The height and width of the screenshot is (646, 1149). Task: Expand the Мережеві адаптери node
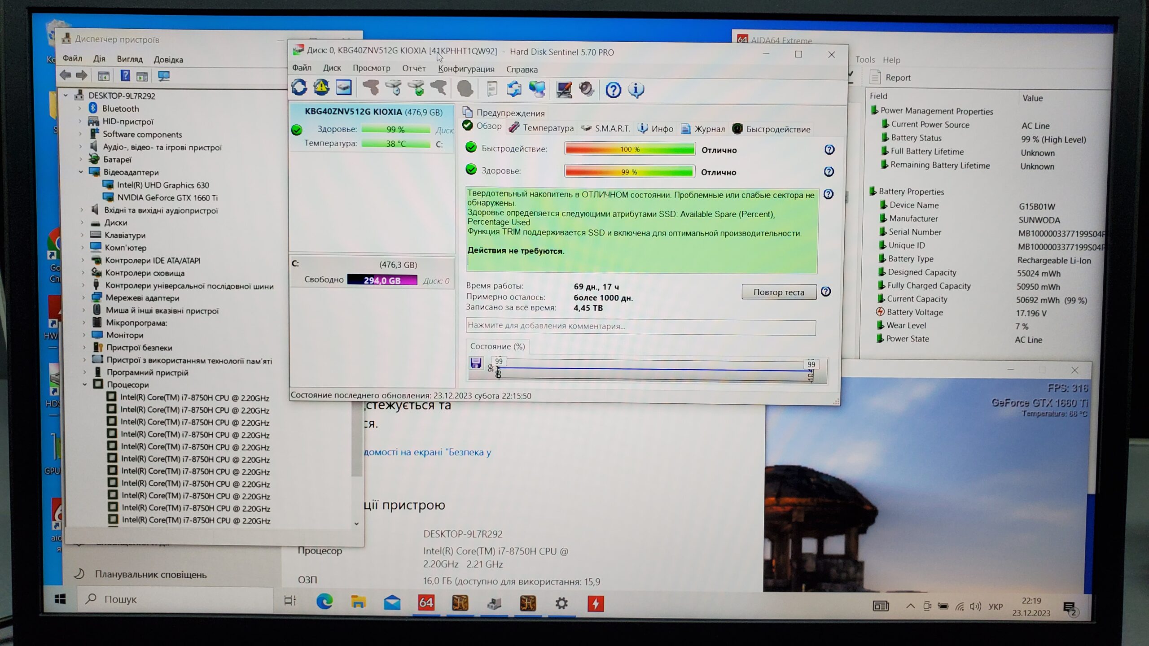coord(83,297)
